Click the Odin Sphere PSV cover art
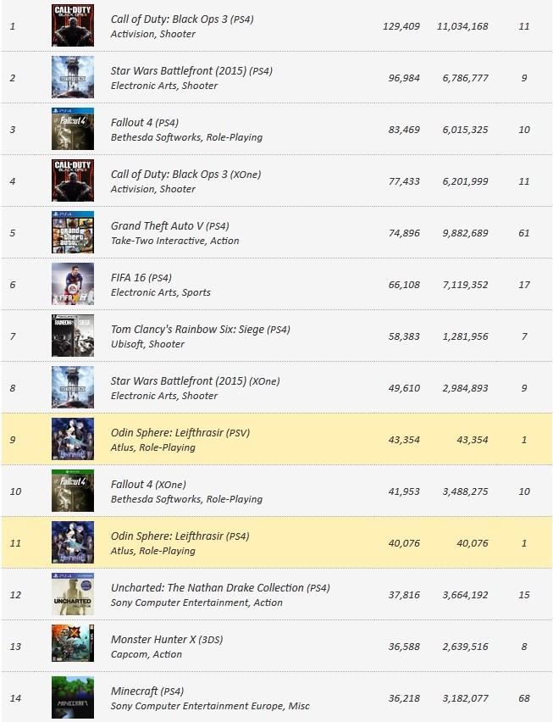This screenshot has width=553, height=722. click(x=73, y=439)
